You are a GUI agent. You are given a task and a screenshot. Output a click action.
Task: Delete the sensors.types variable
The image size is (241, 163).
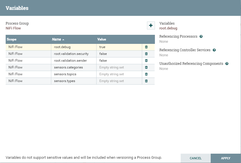click(146, 81)
